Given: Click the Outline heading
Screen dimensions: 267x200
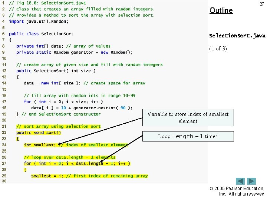Looking at the screenshot, I should click(221, 10).
